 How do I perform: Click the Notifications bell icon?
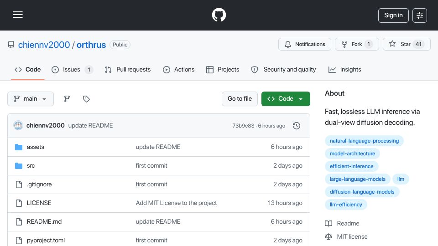pyautogui.click(x=288, y=44)
